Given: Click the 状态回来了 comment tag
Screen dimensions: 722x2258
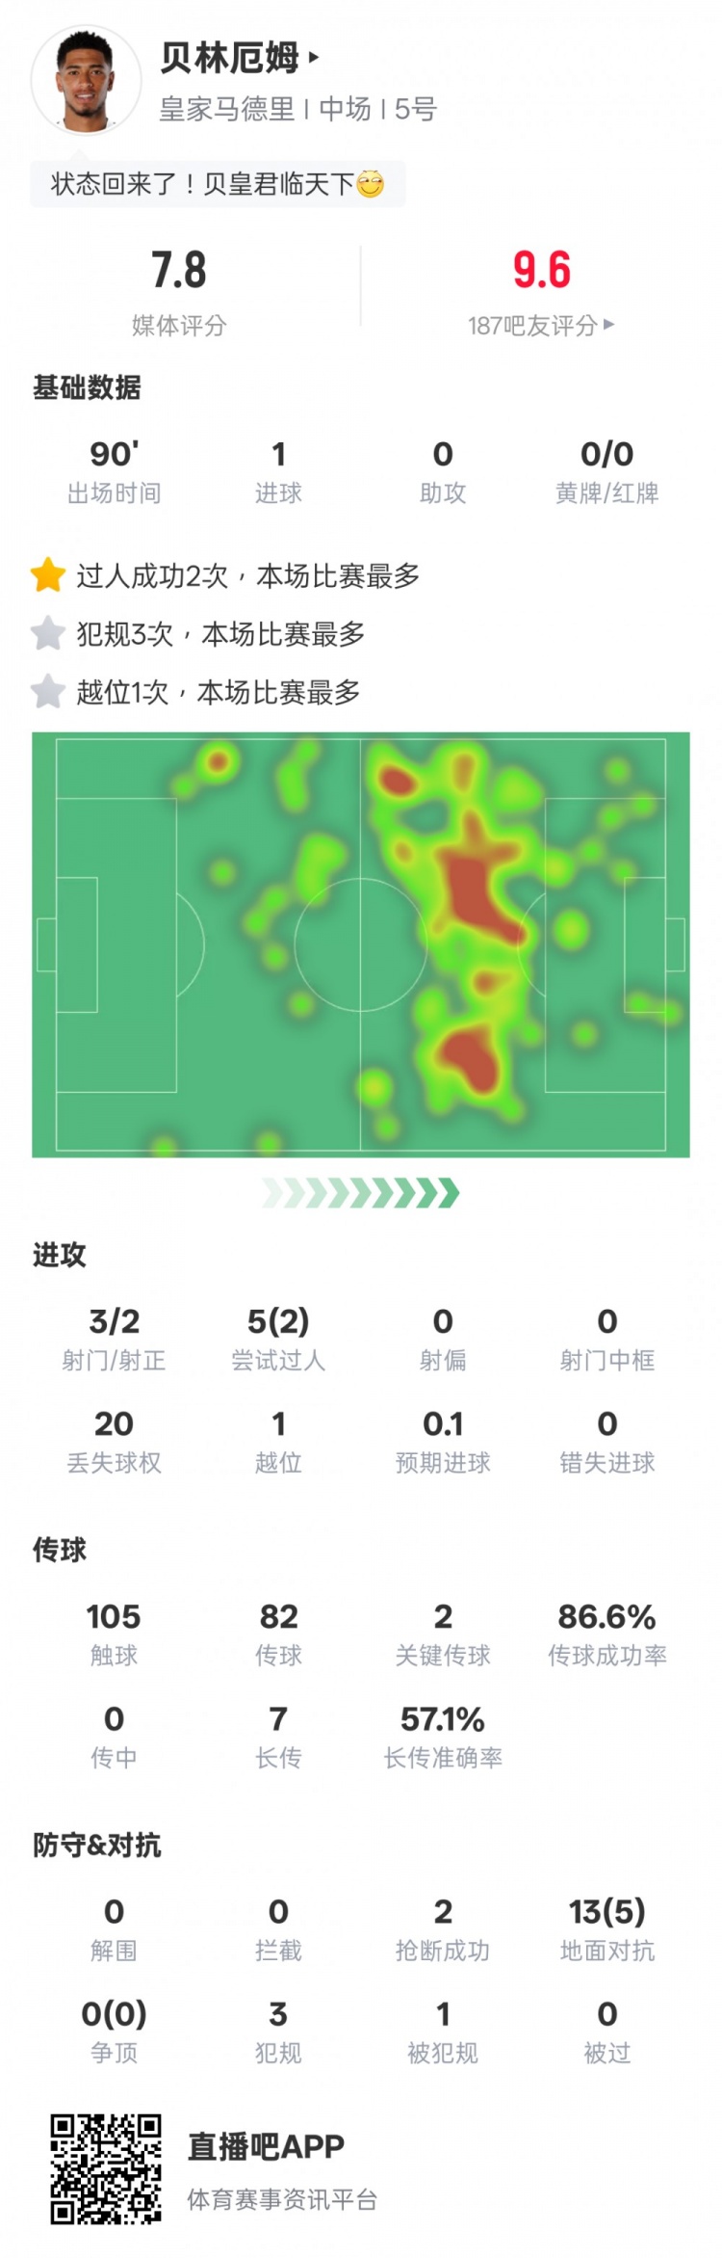Looking at the screenshot, I should click(218, 183).
